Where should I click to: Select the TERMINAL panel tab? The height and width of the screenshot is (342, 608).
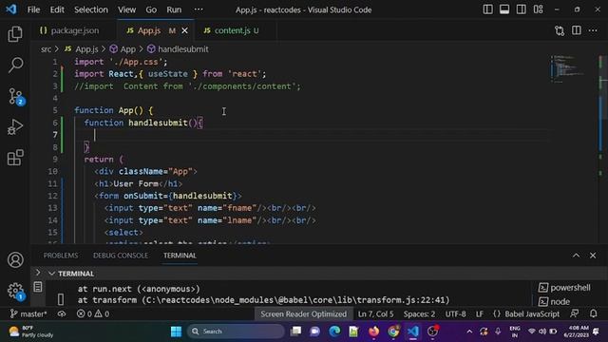point(180,256)
